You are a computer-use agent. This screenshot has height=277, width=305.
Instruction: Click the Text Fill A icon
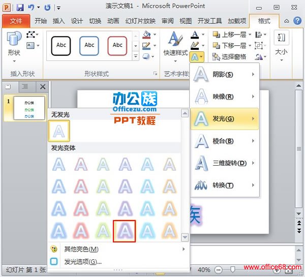pyautogui.click(x=195, y=35)
